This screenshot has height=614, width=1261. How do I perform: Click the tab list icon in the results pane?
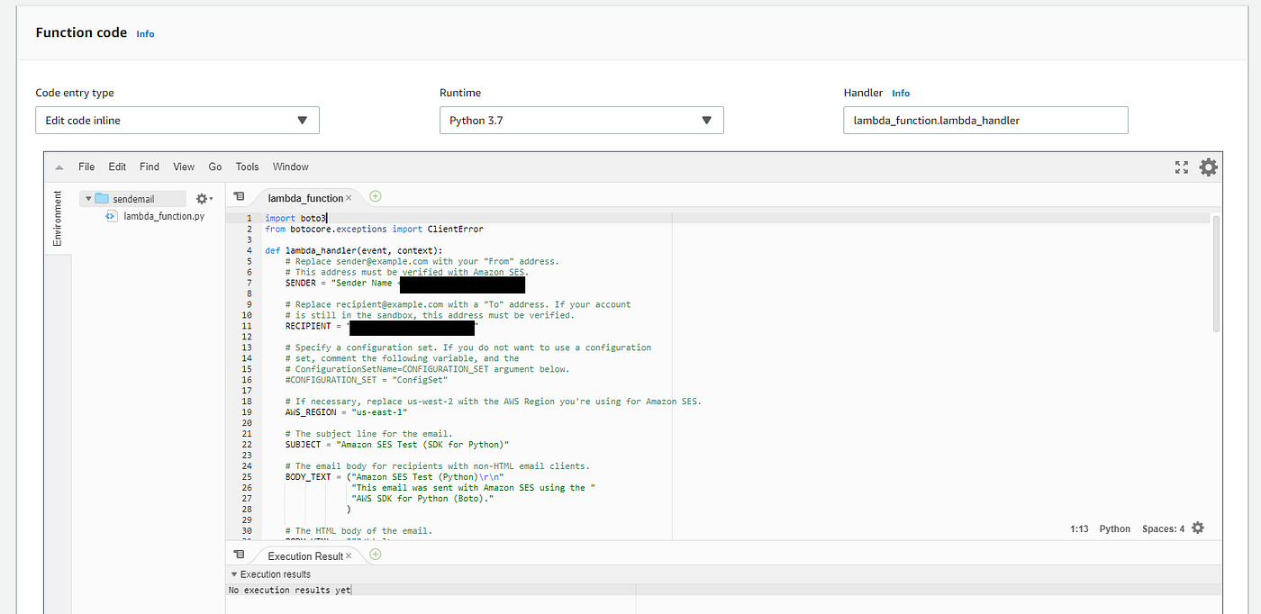(239, 555)
